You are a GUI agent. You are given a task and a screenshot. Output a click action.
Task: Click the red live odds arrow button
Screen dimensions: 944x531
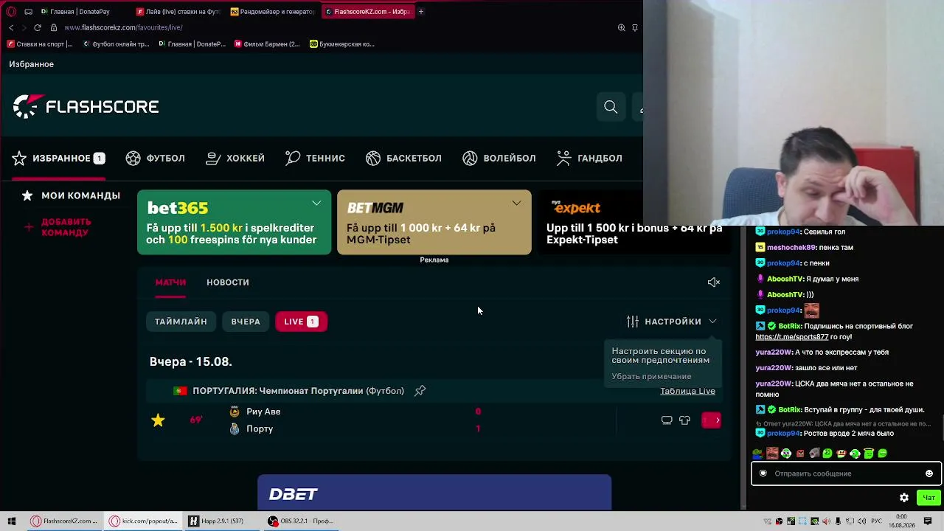click(711, 420)
